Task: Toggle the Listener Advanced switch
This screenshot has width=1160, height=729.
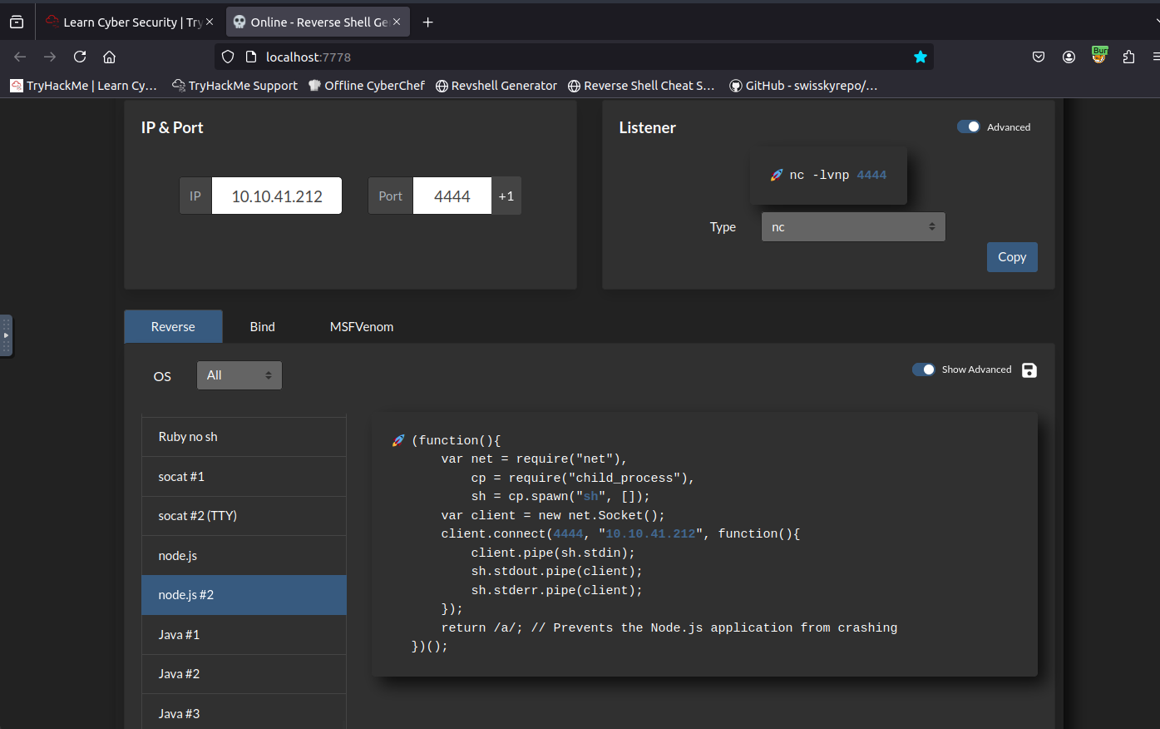Action: (969, 126)
